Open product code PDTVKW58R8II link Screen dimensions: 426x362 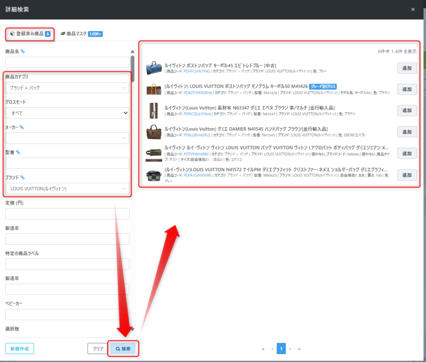(196, 154)
